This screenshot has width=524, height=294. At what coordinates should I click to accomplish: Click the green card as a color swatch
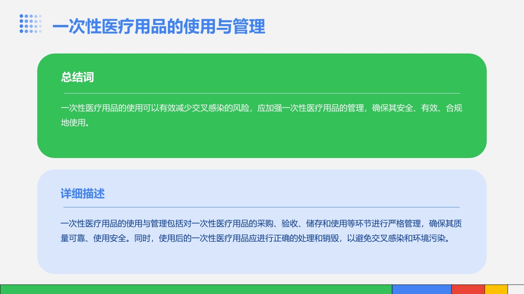262,143
